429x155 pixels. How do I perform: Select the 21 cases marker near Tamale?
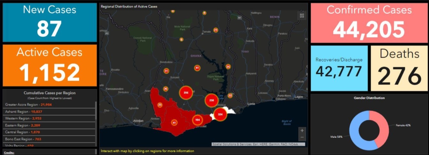(216, 30)
